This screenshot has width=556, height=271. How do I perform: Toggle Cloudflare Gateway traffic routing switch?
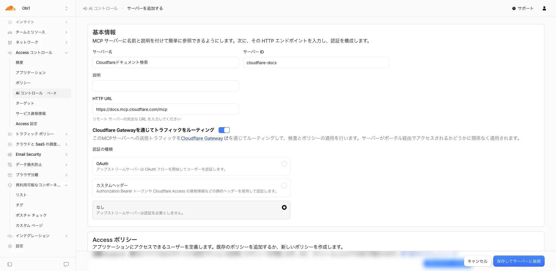click(224, 130)
